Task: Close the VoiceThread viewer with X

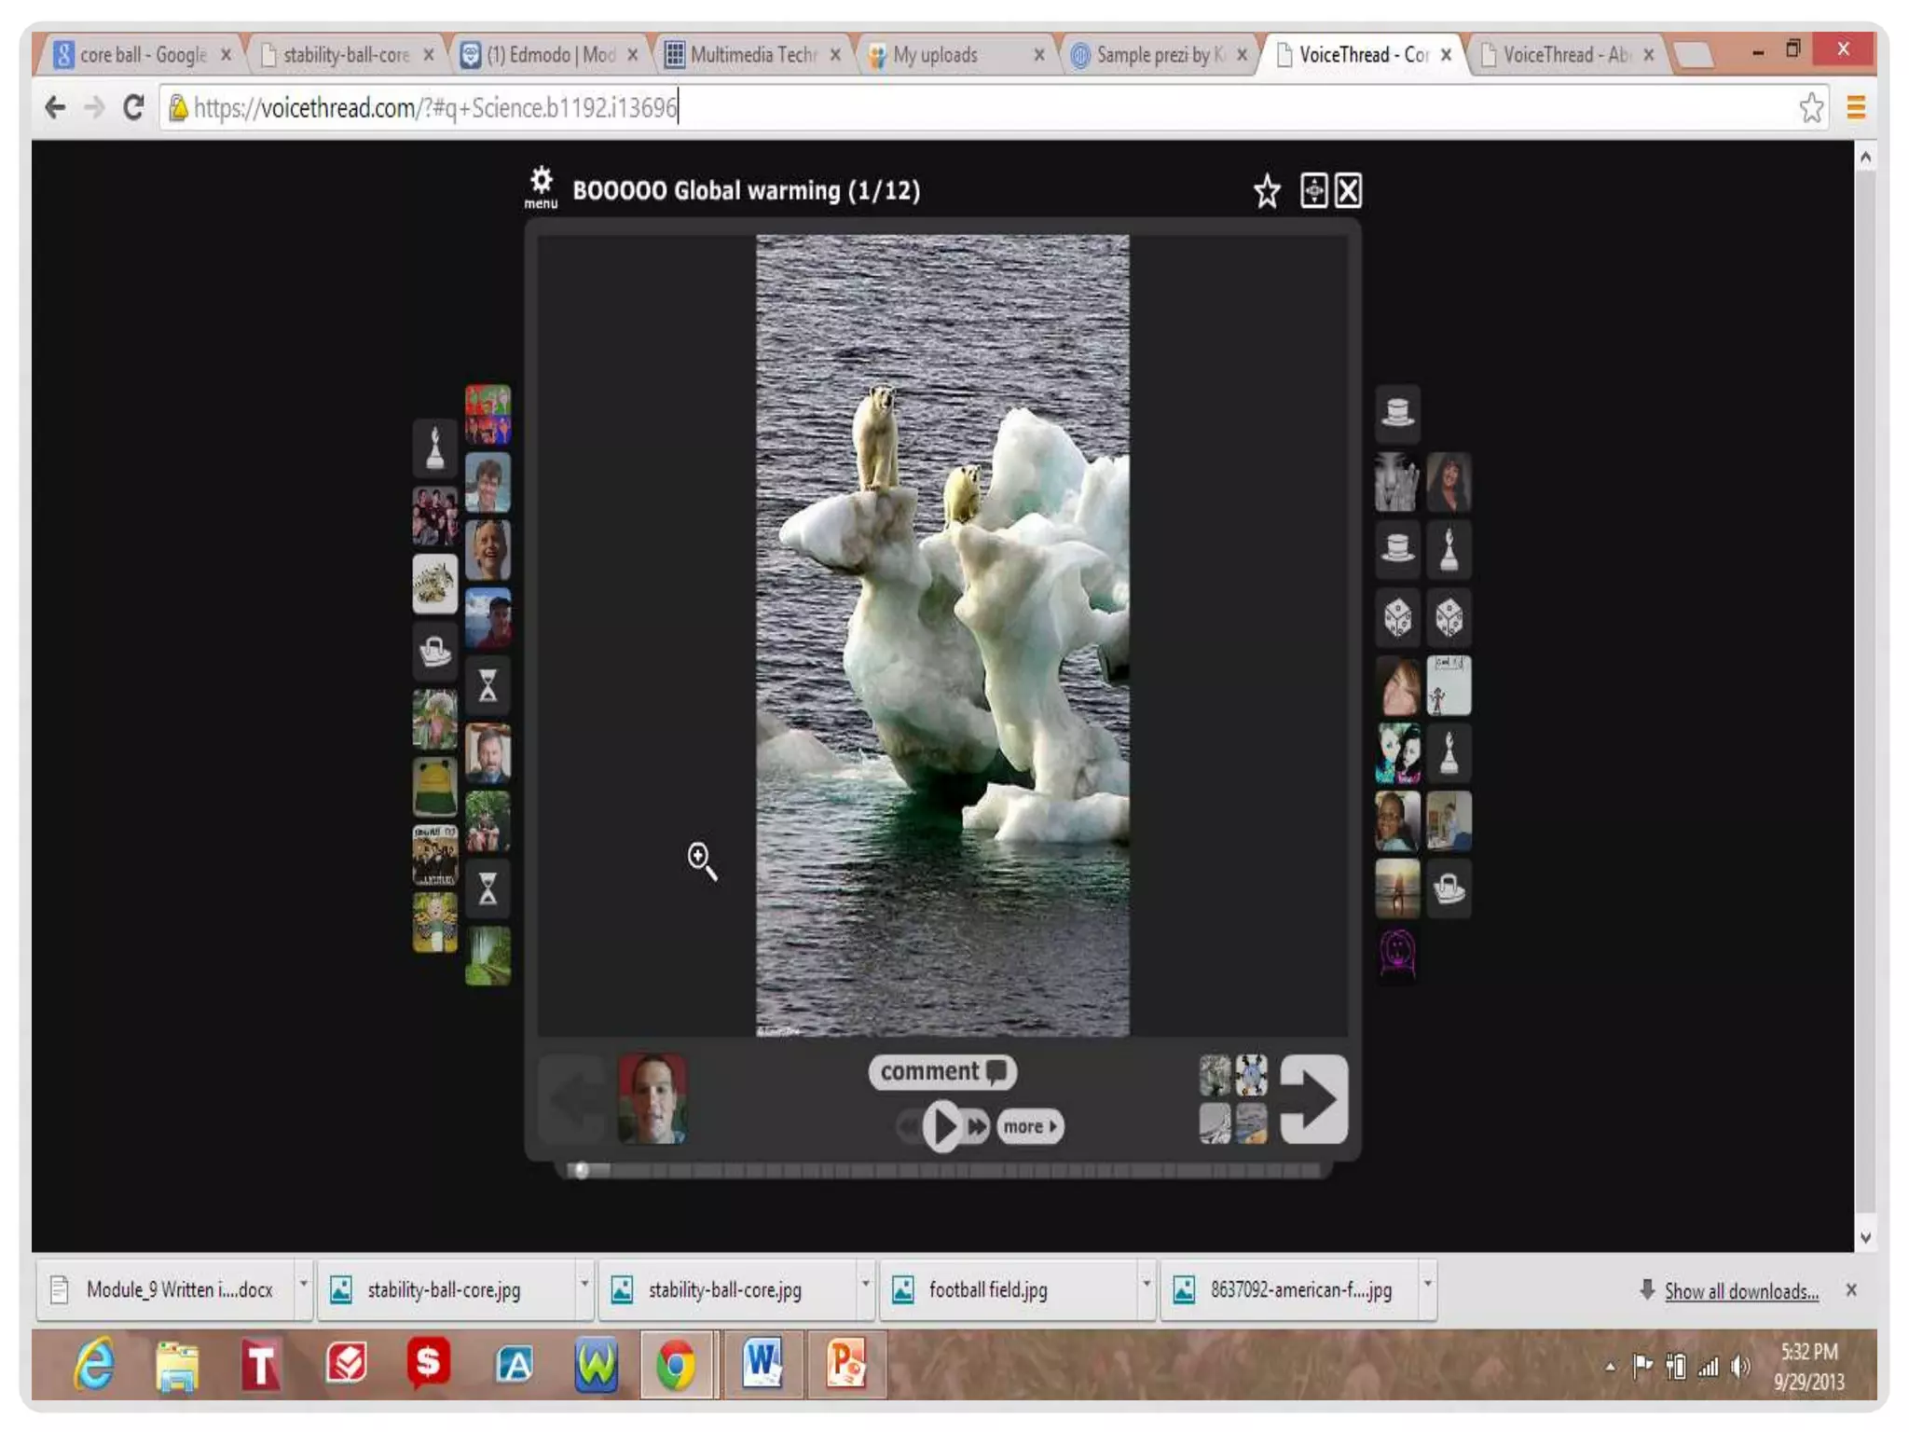Action: (x=1348, y=190)
